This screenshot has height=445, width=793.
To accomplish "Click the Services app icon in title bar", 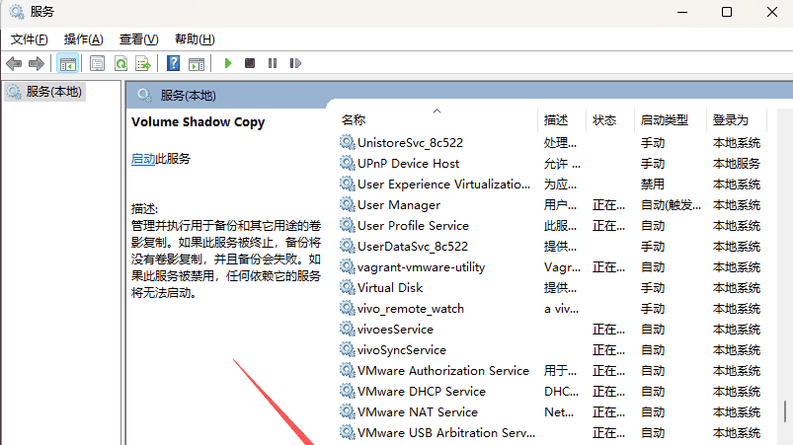I will click(x=16, y=12).
